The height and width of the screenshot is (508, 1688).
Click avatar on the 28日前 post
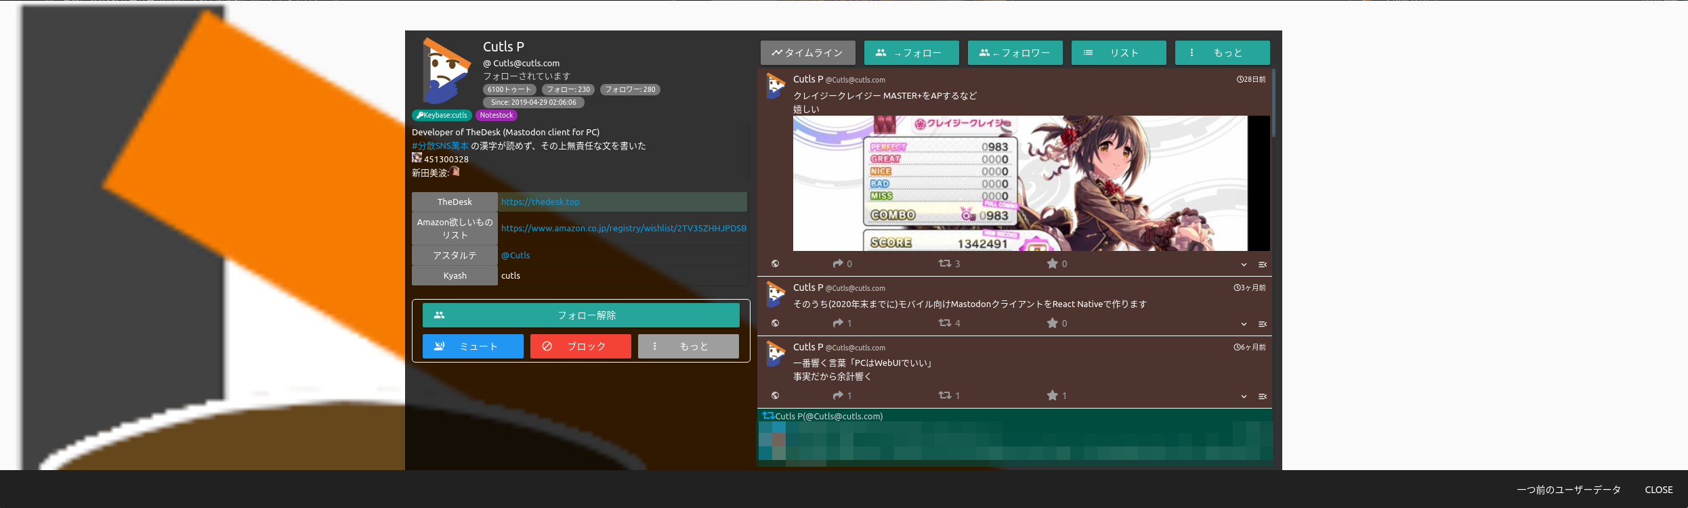click(776, 86)
